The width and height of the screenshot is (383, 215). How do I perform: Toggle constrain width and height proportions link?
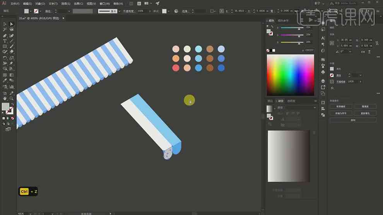pos(377,43)
